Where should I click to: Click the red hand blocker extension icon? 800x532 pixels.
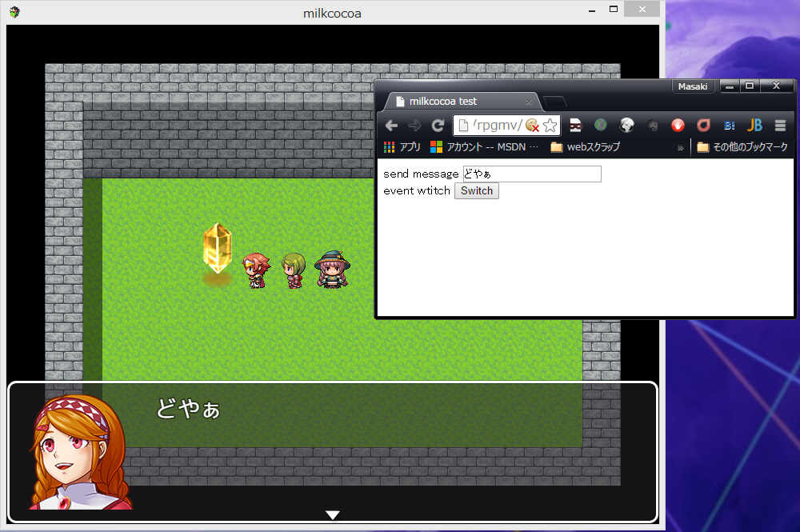coord(677,125)
